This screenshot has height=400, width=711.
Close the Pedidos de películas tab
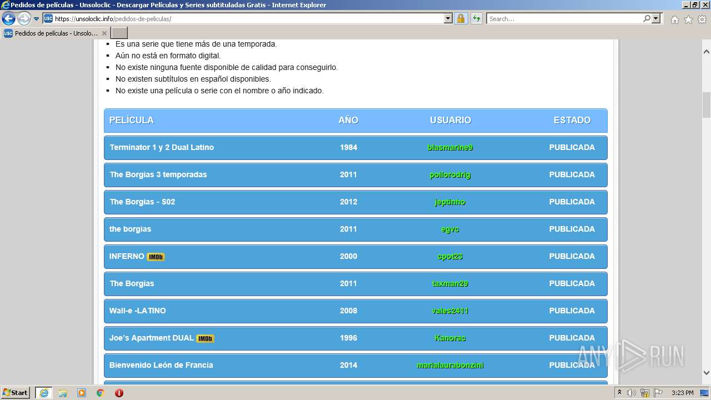pos(104,33)
